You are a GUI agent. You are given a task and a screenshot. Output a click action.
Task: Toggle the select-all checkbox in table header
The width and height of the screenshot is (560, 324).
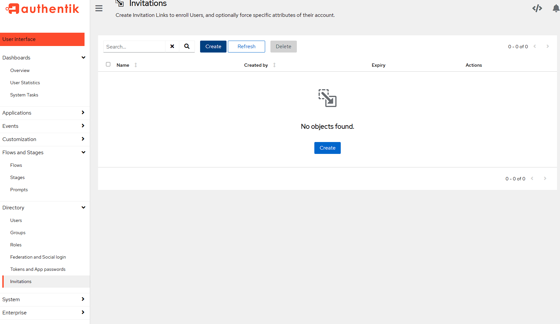pyautogui.click(x=108, y=64)
